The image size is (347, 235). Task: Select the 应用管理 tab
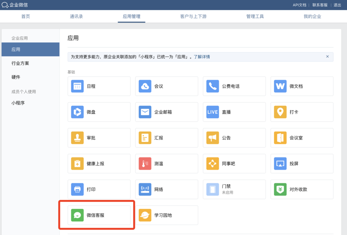click(131, 17)
